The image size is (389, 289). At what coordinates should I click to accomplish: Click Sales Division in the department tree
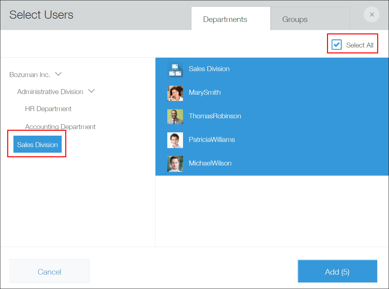(x=37, y=144)
